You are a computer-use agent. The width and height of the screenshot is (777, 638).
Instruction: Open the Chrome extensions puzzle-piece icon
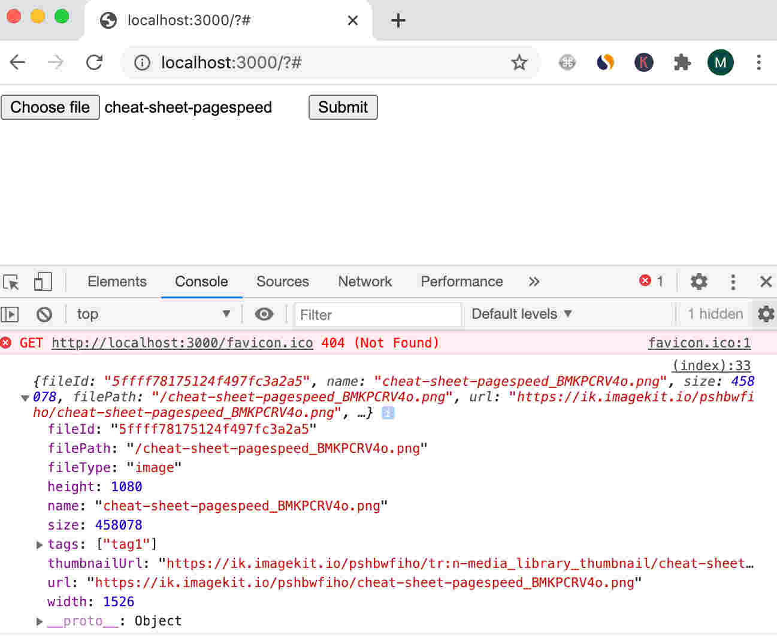[682, 62]
